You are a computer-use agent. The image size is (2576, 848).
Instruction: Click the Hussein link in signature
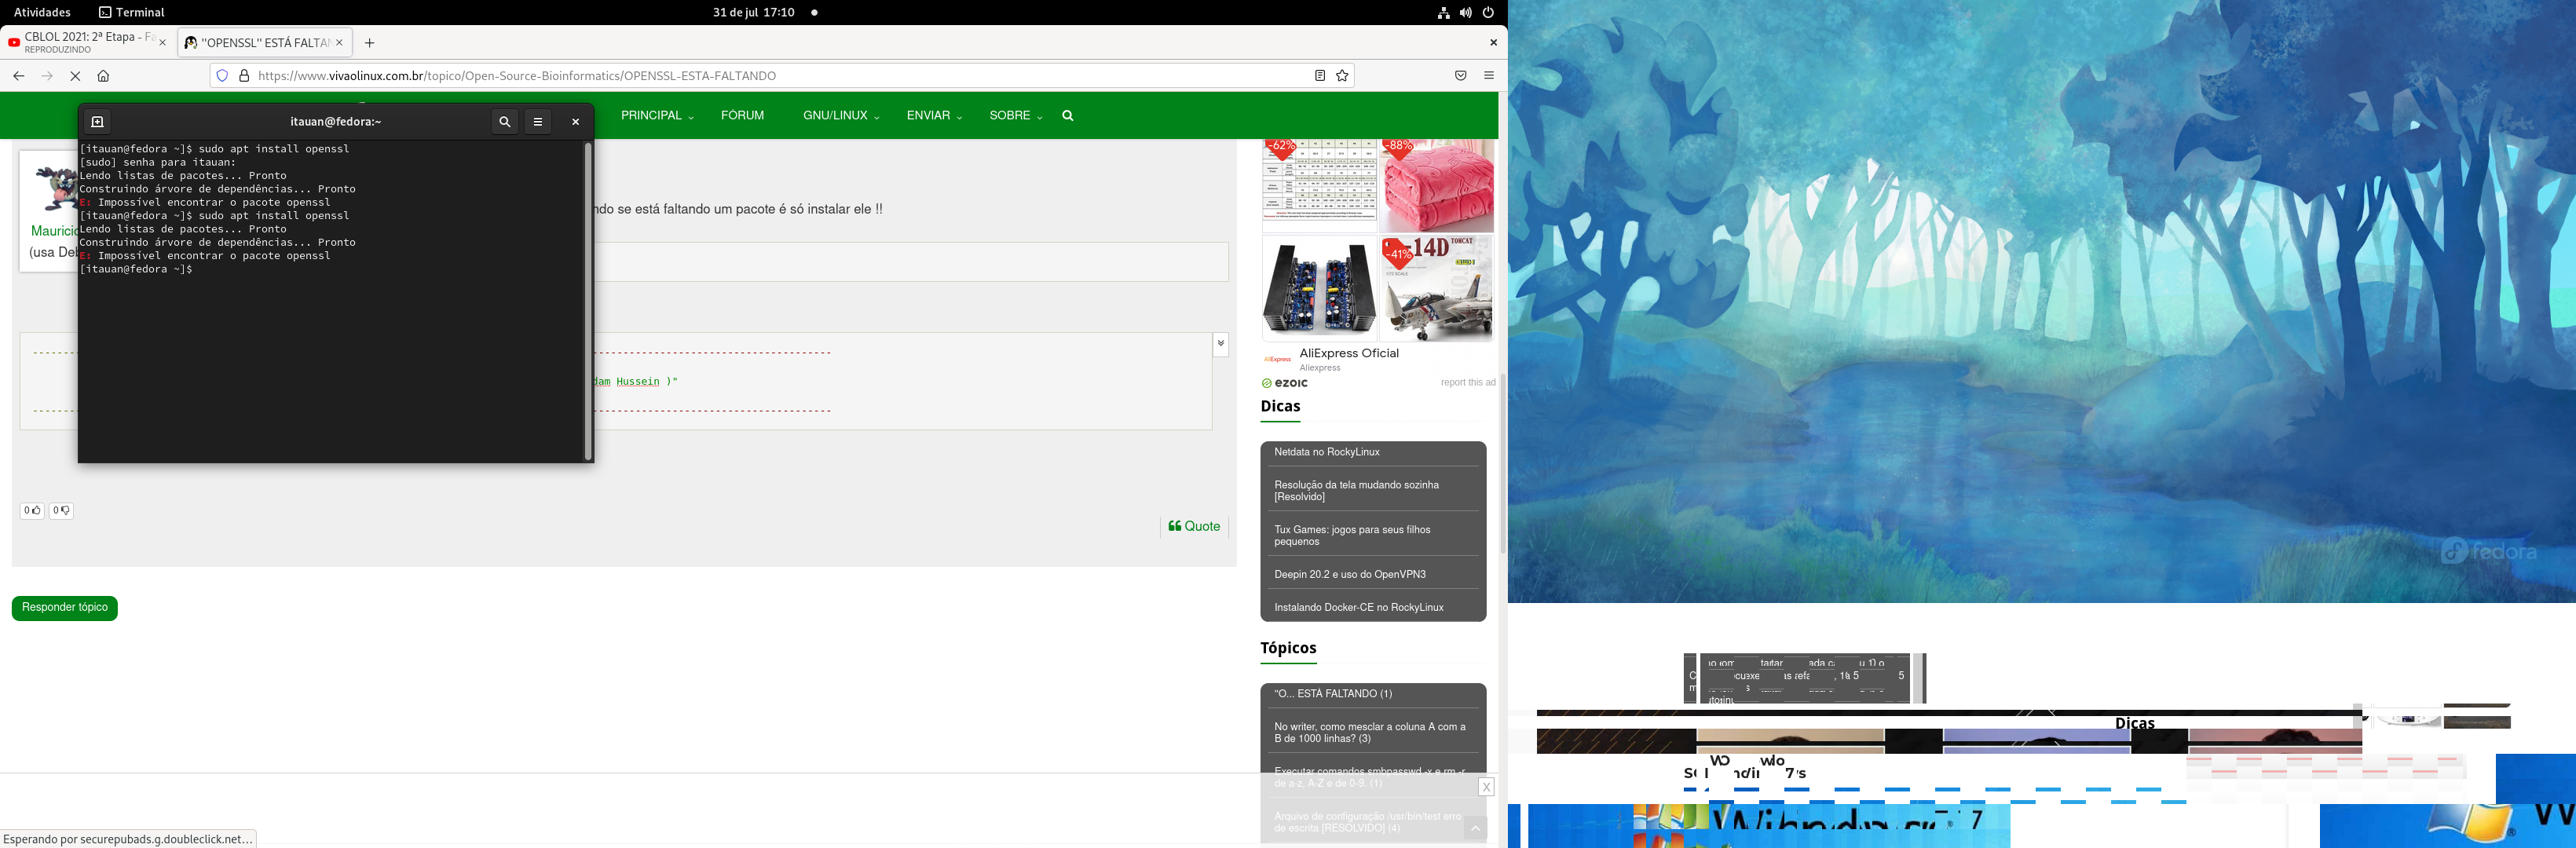click(638, 382)
